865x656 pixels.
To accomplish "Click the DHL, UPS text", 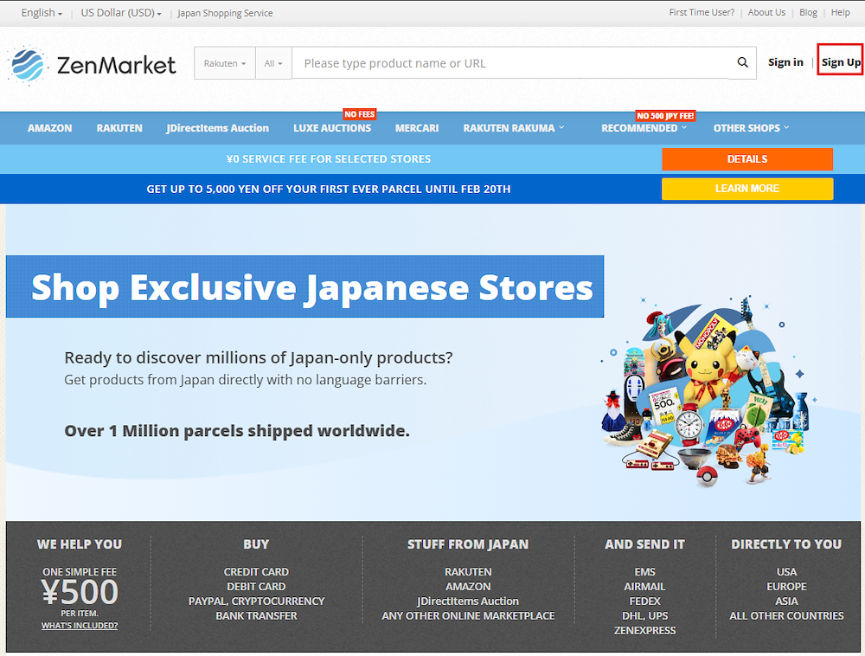I will (644, 615).
